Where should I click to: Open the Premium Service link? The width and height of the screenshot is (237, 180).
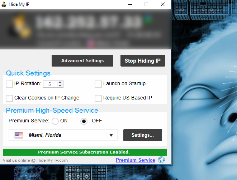(x=136, y=160)
